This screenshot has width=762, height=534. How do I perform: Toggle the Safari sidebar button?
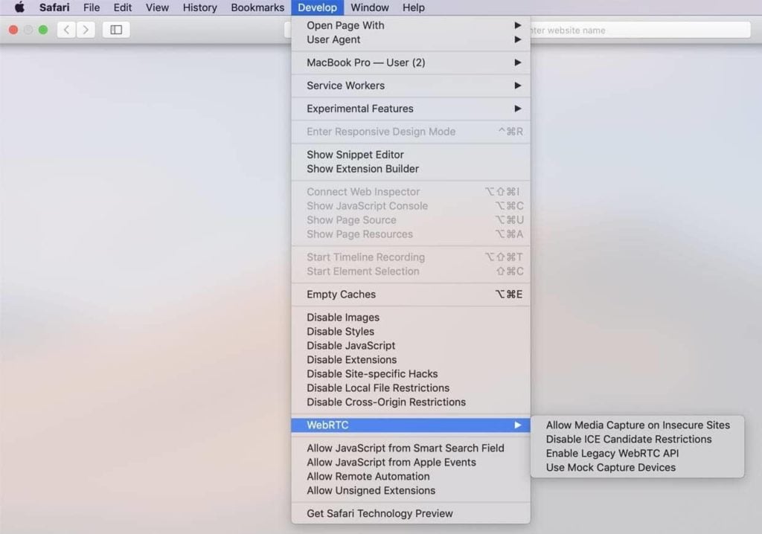click(116, 30)
